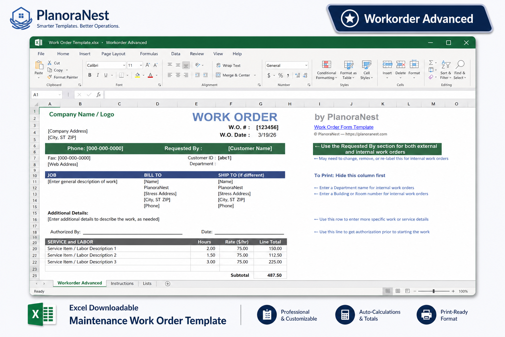Open Conditional Formatting menu
This screenshot has height=337, width=505.
[x=326, y=70]
